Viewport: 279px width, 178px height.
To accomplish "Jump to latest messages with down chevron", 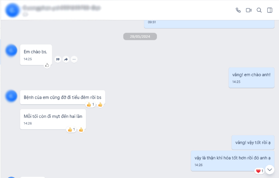I will point(270,170).
